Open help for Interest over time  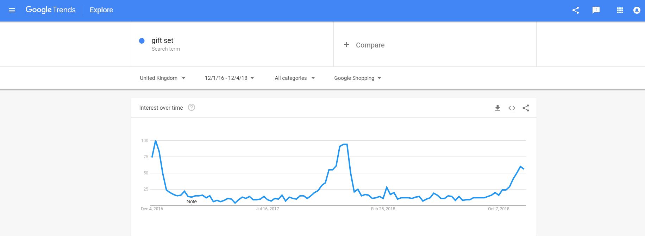[x=192, y=107]
